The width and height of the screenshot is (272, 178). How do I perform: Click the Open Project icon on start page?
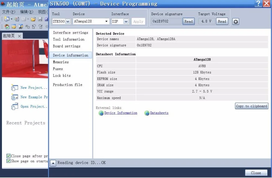[15, 106]
